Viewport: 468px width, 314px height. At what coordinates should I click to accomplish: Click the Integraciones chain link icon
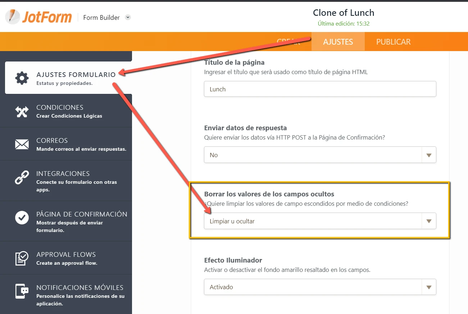point(22,178)
